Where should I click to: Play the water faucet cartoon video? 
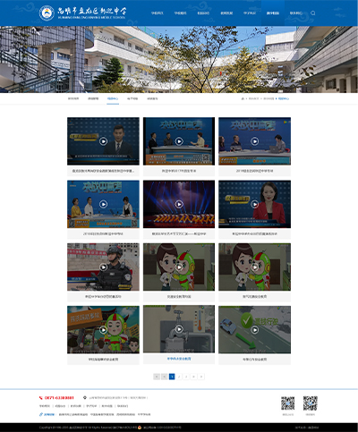point(179,329)
